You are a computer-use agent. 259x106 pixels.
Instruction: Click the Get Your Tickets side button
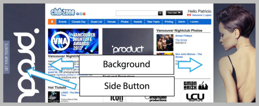pos(6,57)
